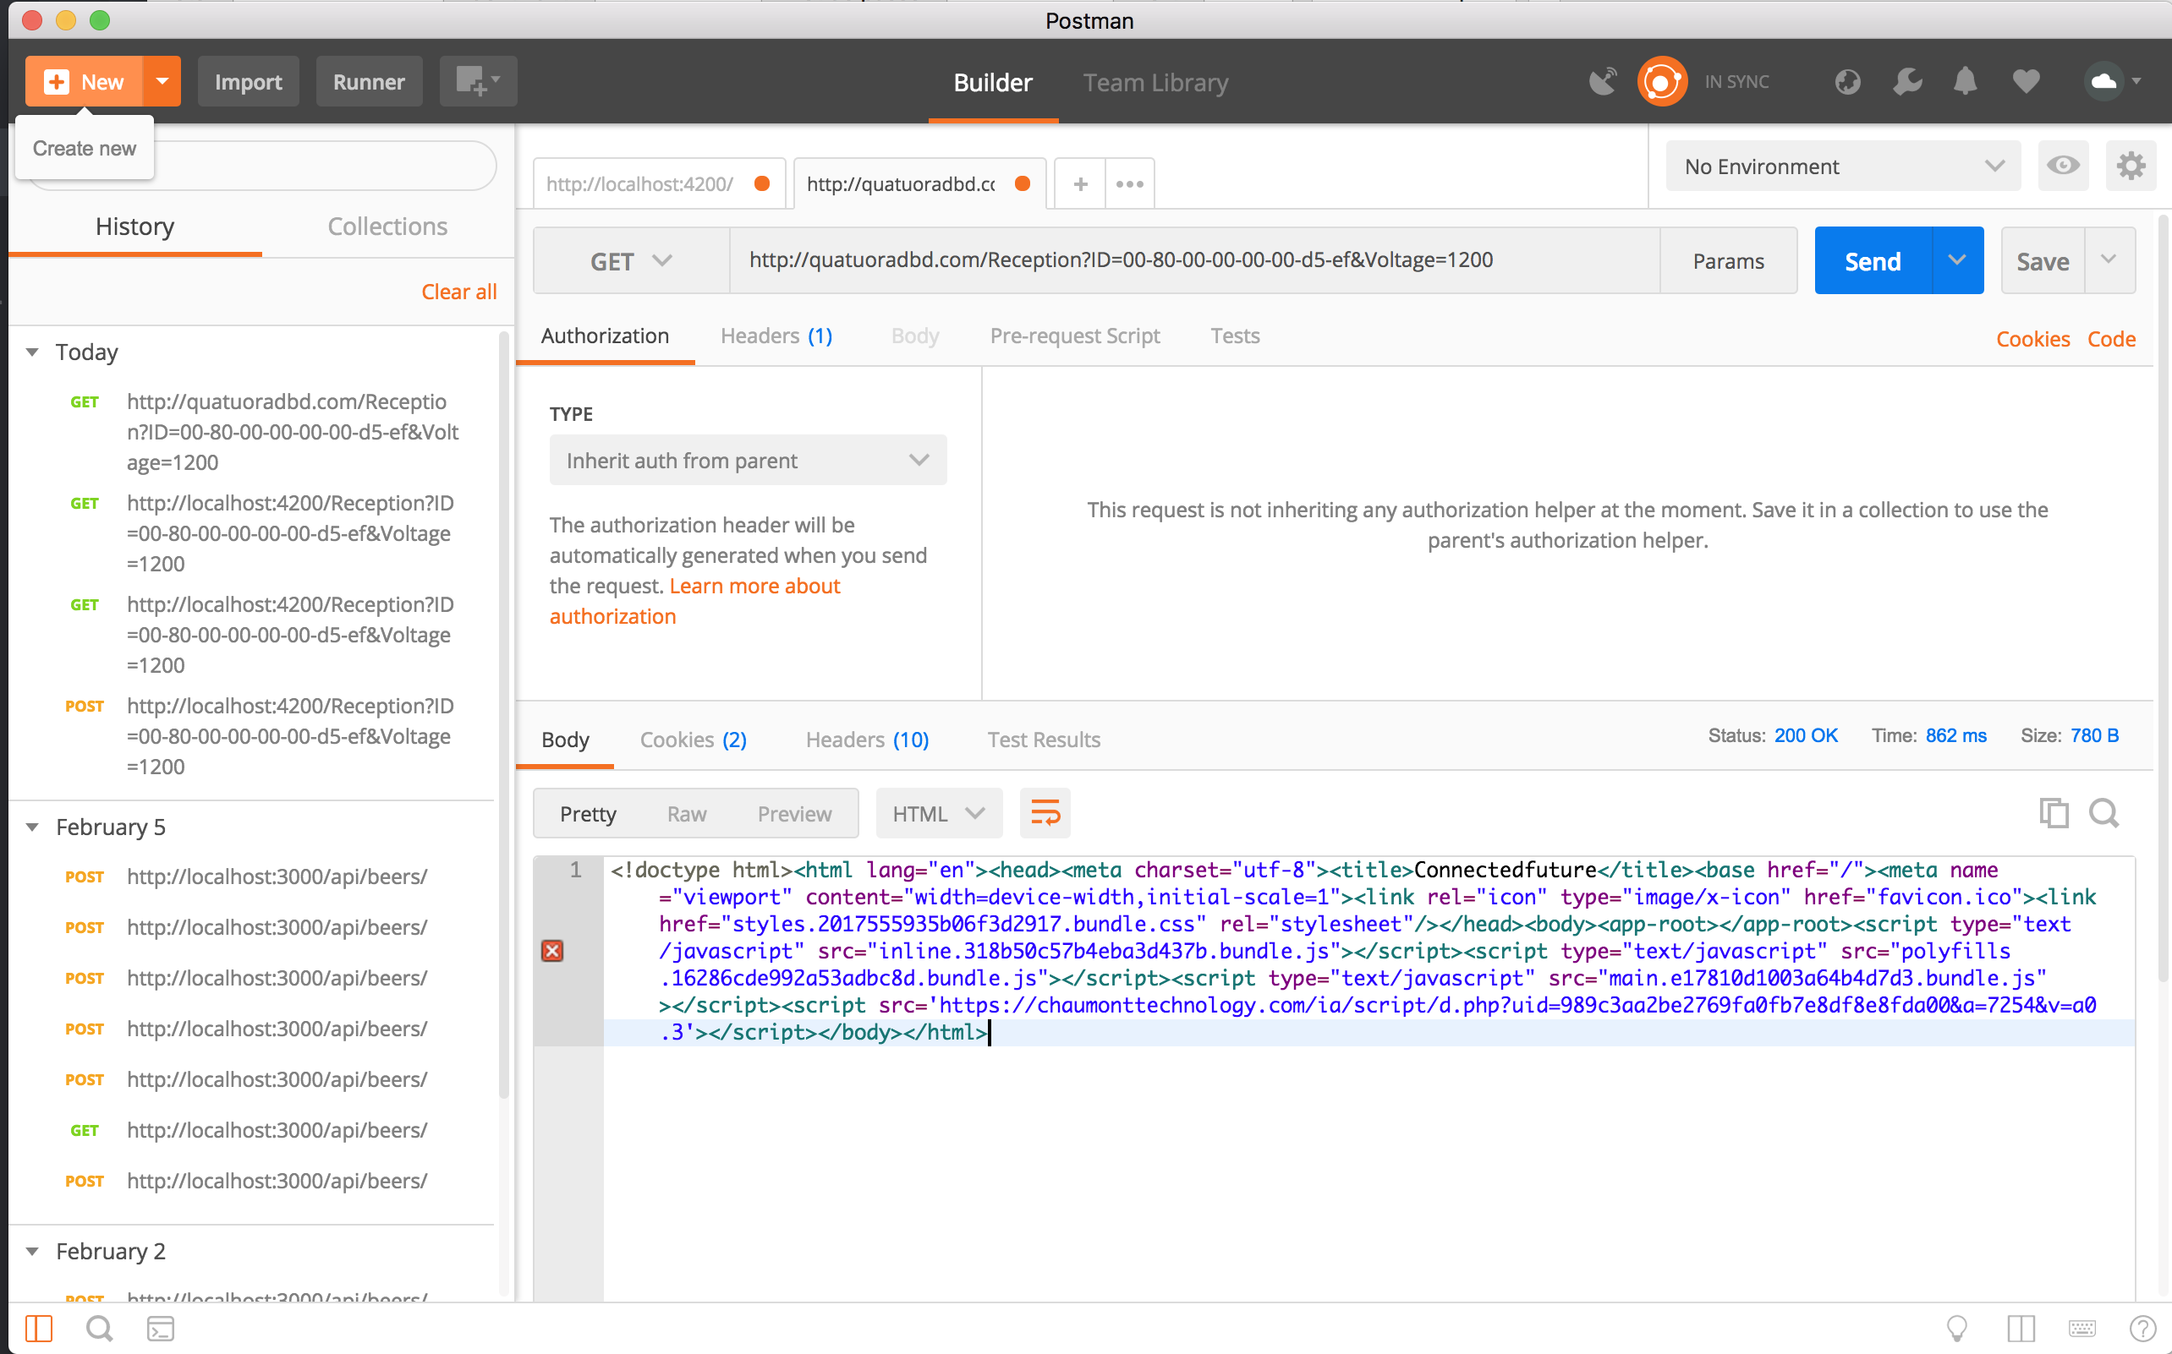This screenshot has height=1354, width=2172.
Task: Open the new window icon in toolbar
Action: (x=478, y=81)
